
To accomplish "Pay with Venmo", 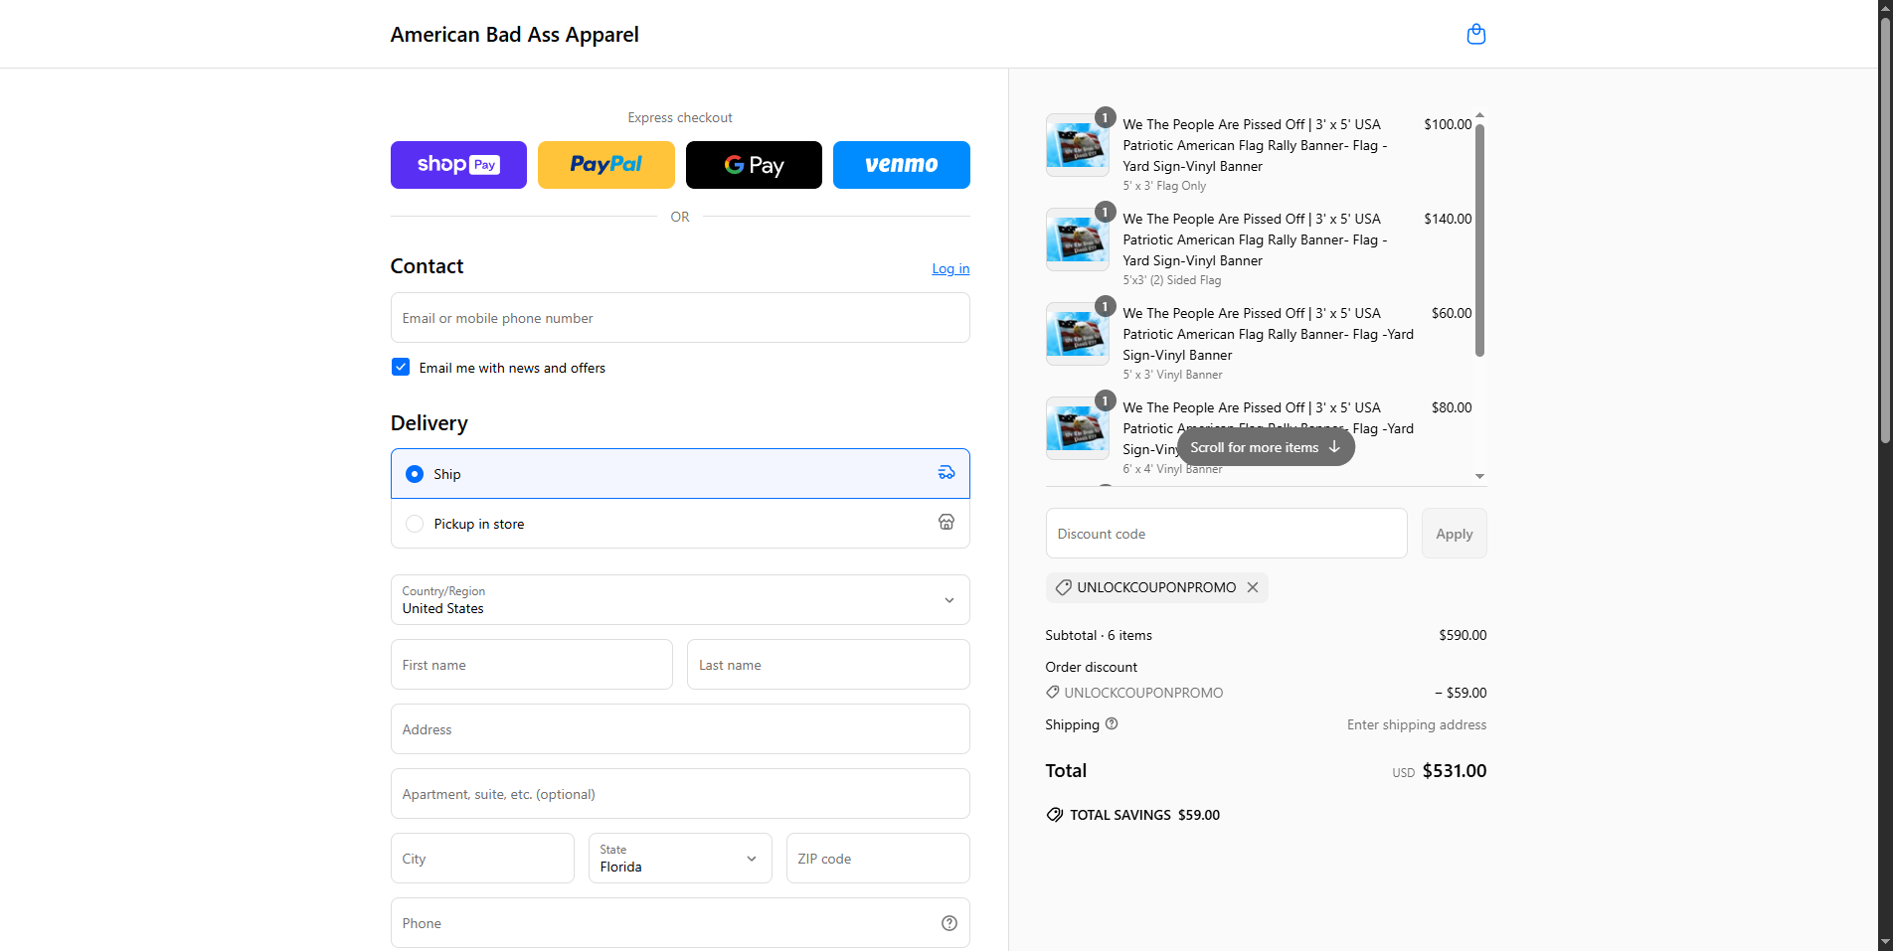I will click(902, 165).
